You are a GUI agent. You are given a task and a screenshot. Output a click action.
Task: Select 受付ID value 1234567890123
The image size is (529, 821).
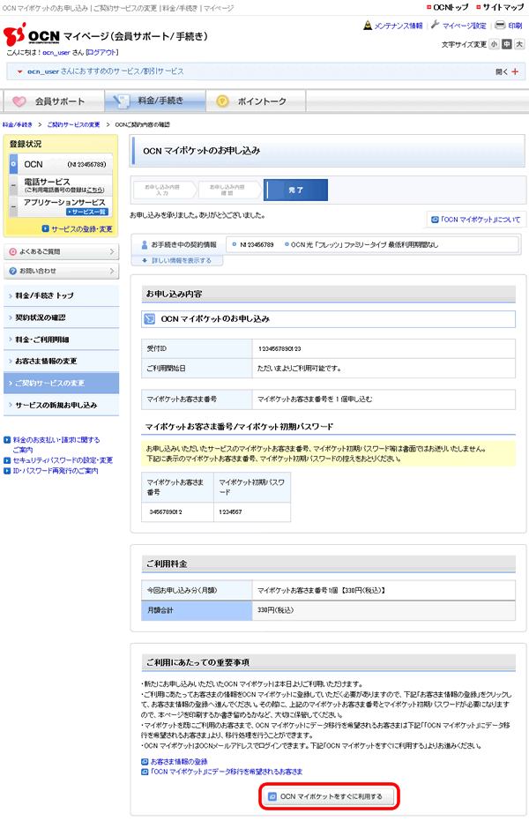[279, 348]
